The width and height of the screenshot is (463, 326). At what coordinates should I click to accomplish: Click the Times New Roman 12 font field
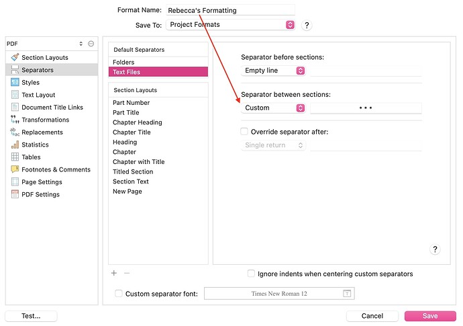[279, 294]
